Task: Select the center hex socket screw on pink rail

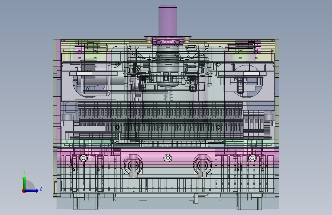Action: [168, 158]
